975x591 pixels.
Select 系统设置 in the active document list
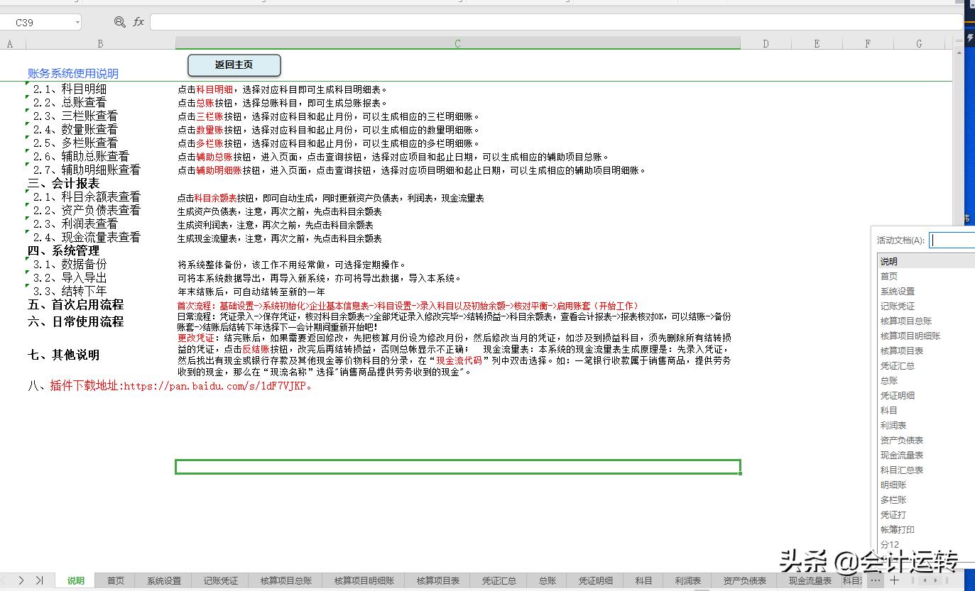(x=898, y=292)
